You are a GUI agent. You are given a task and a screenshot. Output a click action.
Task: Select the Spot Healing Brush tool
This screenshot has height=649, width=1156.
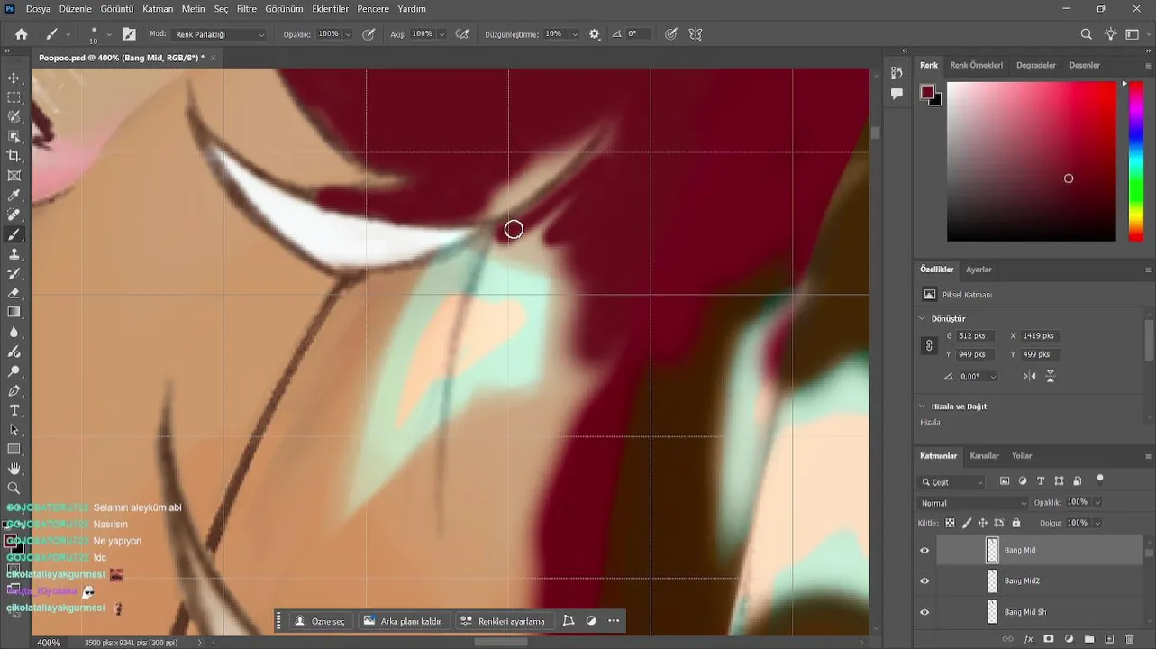[14, 215]
